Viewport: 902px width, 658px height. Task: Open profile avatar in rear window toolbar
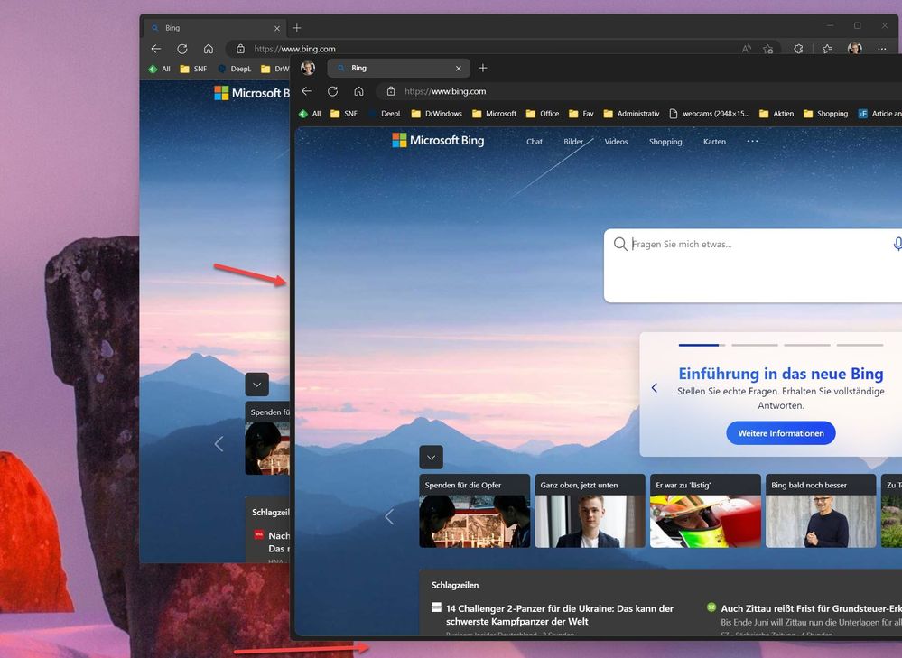[855, 49]
